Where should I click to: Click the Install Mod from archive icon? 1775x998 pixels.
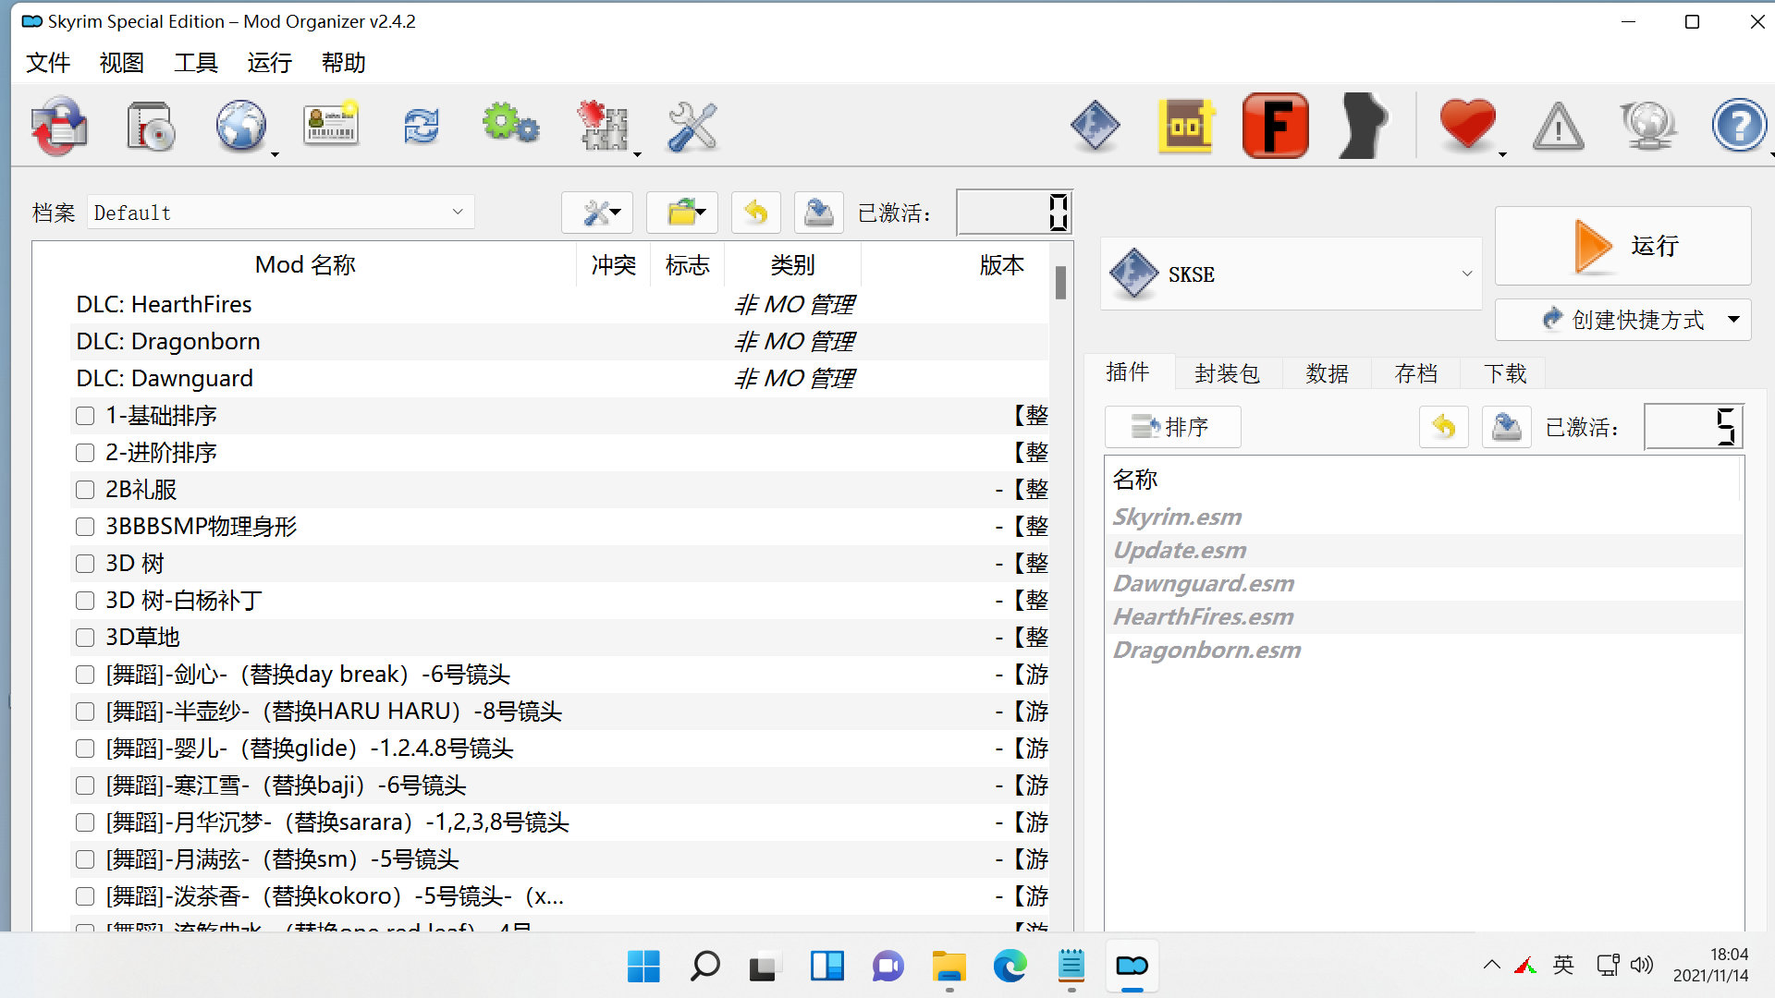pyautogui.click(x=150, y=127)
